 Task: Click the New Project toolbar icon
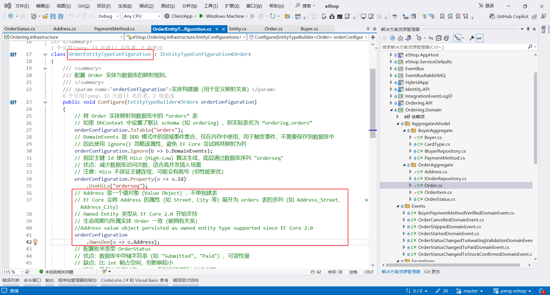point(34,16)
